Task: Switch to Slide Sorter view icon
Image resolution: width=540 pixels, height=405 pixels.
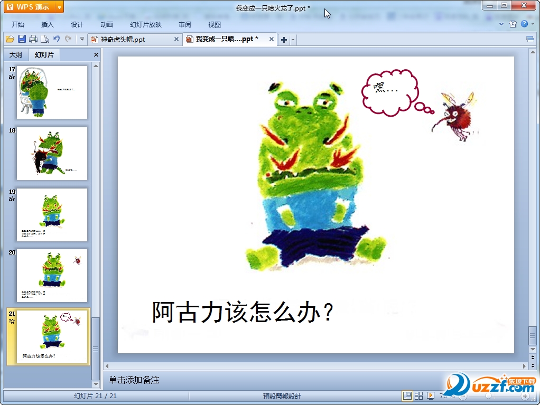Action: (x=419, y=395)
